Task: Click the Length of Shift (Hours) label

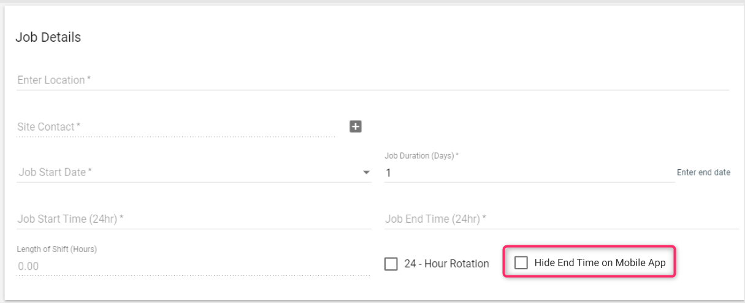Action: pyautogui.click(x=57, y=249)
